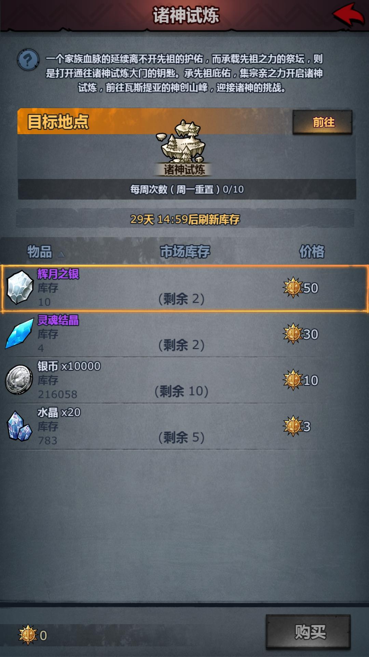Select the 水晶 x20 row remaining 5

tap(184, 426)
